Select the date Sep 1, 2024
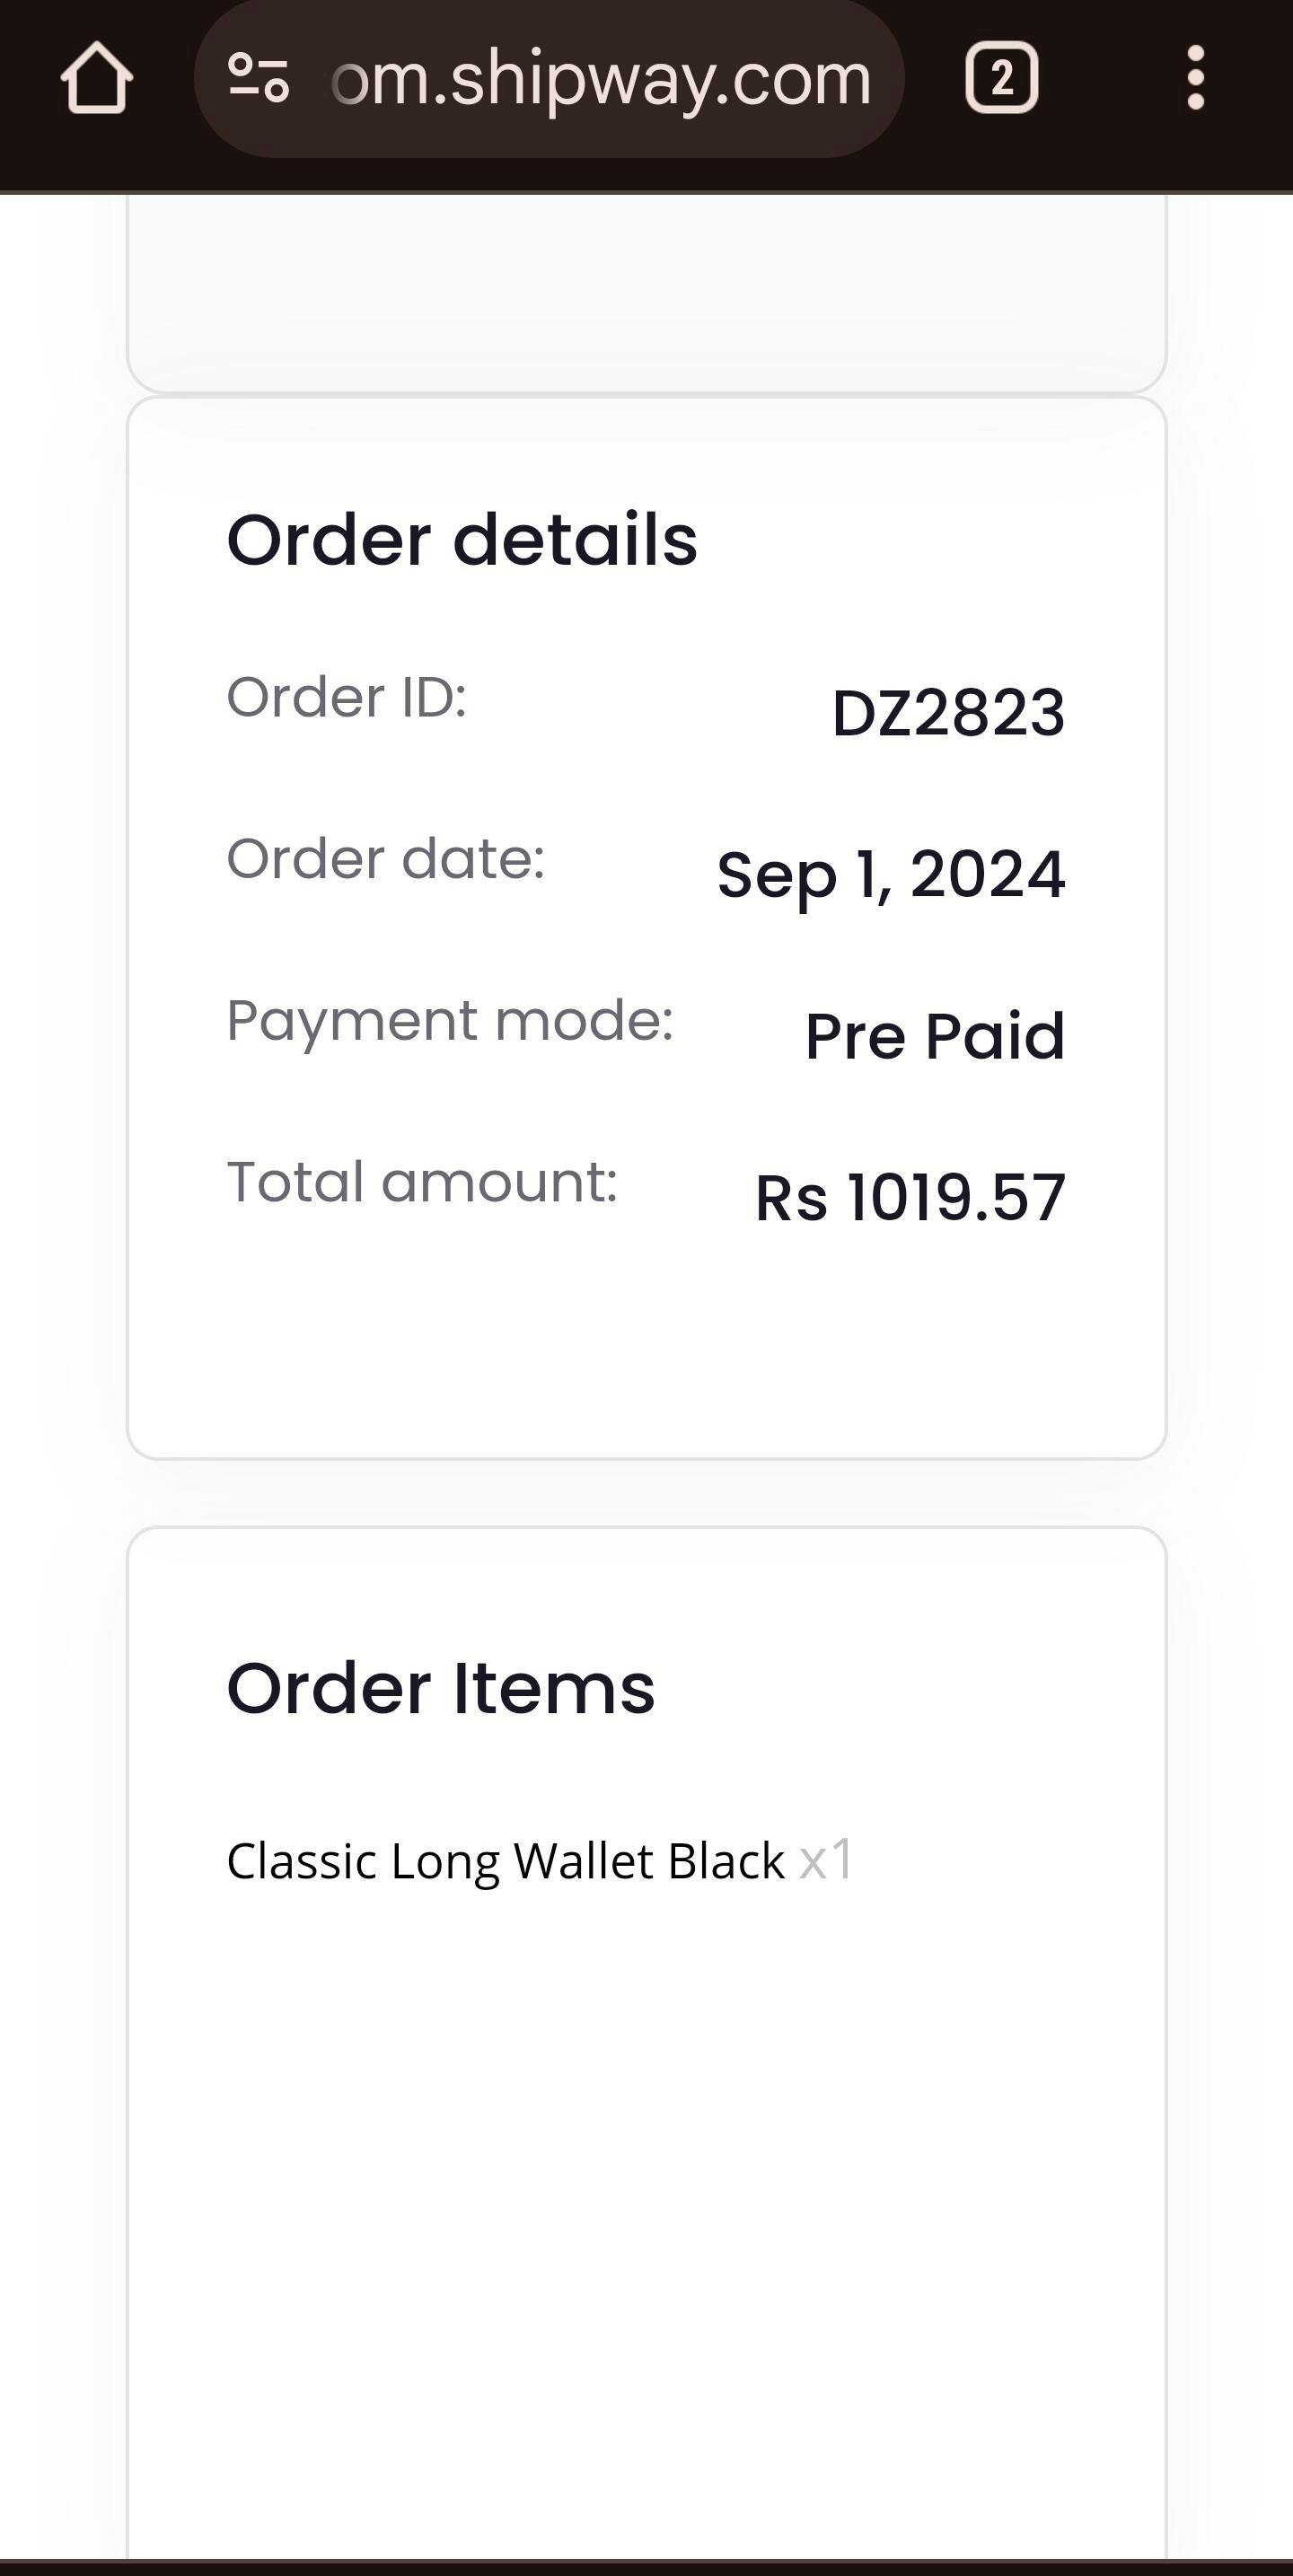The image size is (1293, 2576). point(891,875)
